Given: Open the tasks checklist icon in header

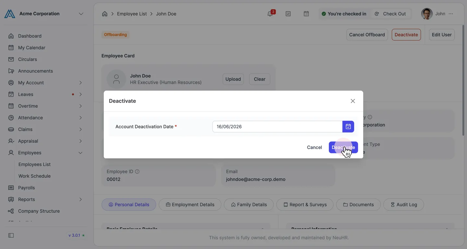Looking at the screenshot, I should (288, 14).
